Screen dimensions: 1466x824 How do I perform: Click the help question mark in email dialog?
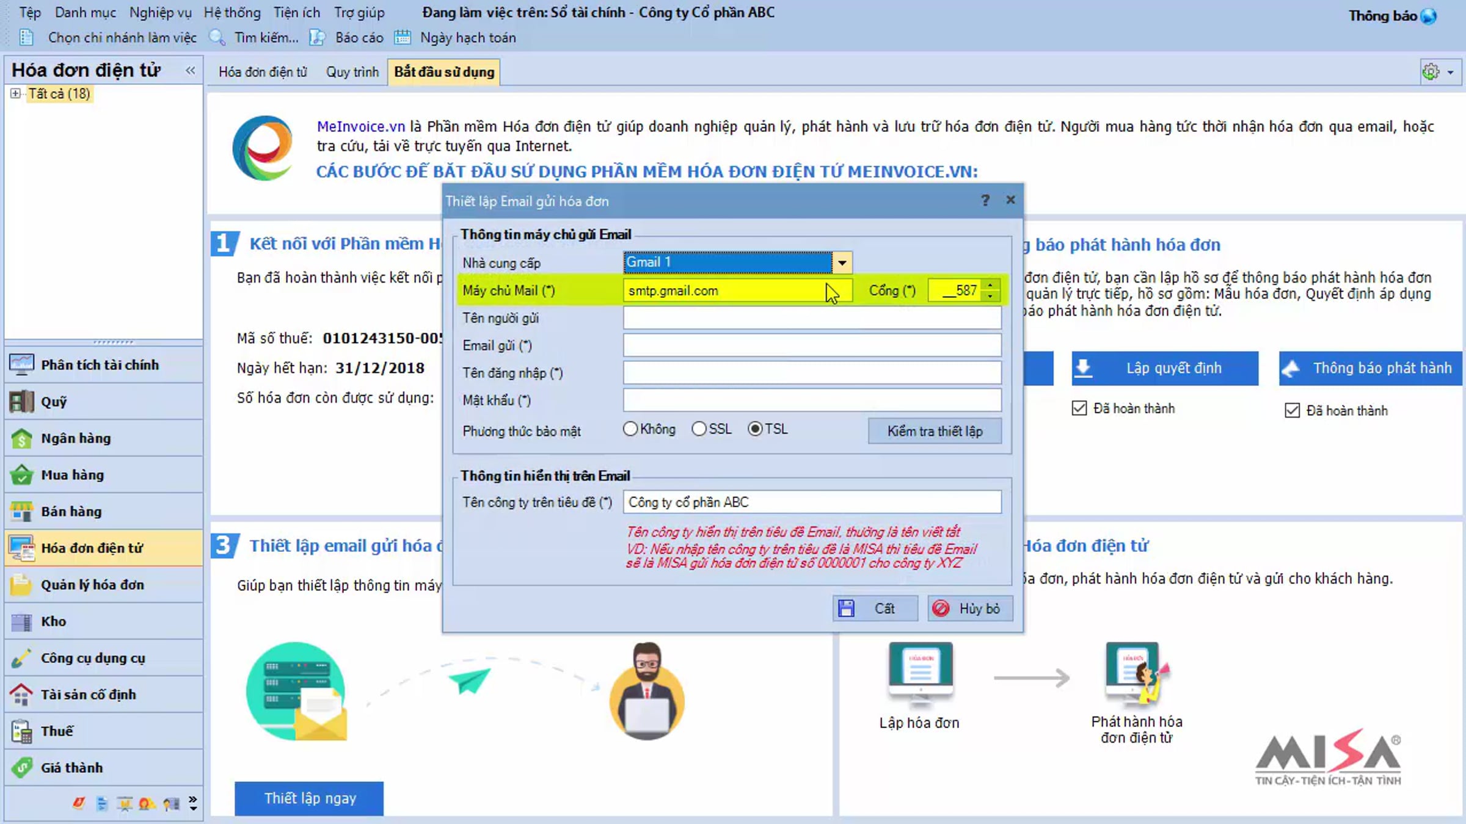coord(985,200)
